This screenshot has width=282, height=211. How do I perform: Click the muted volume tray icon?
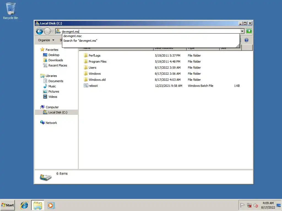pyautogui.click(x=256, y=205)
